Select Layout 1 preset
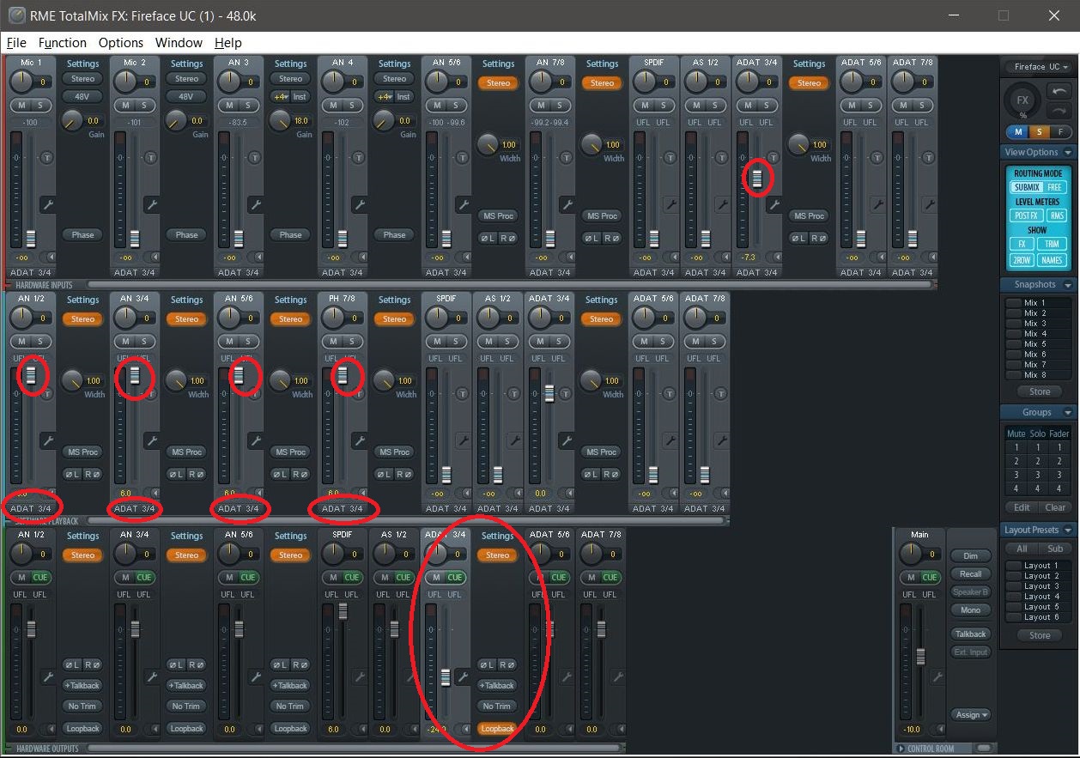The image size is (1080, 758). [1040, 566]
